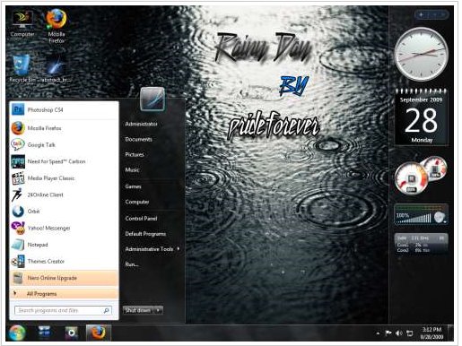Open Notepad from Start menu
The width and height of the screenshot is (462, 346).
(x=64, y=245)
